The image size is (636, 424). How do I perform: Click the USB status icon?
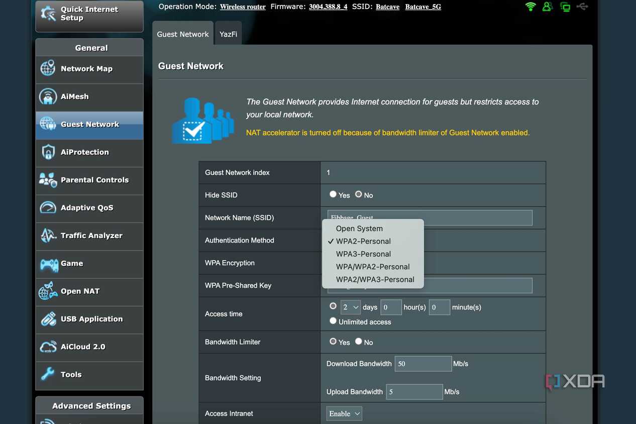coord(582,7)
